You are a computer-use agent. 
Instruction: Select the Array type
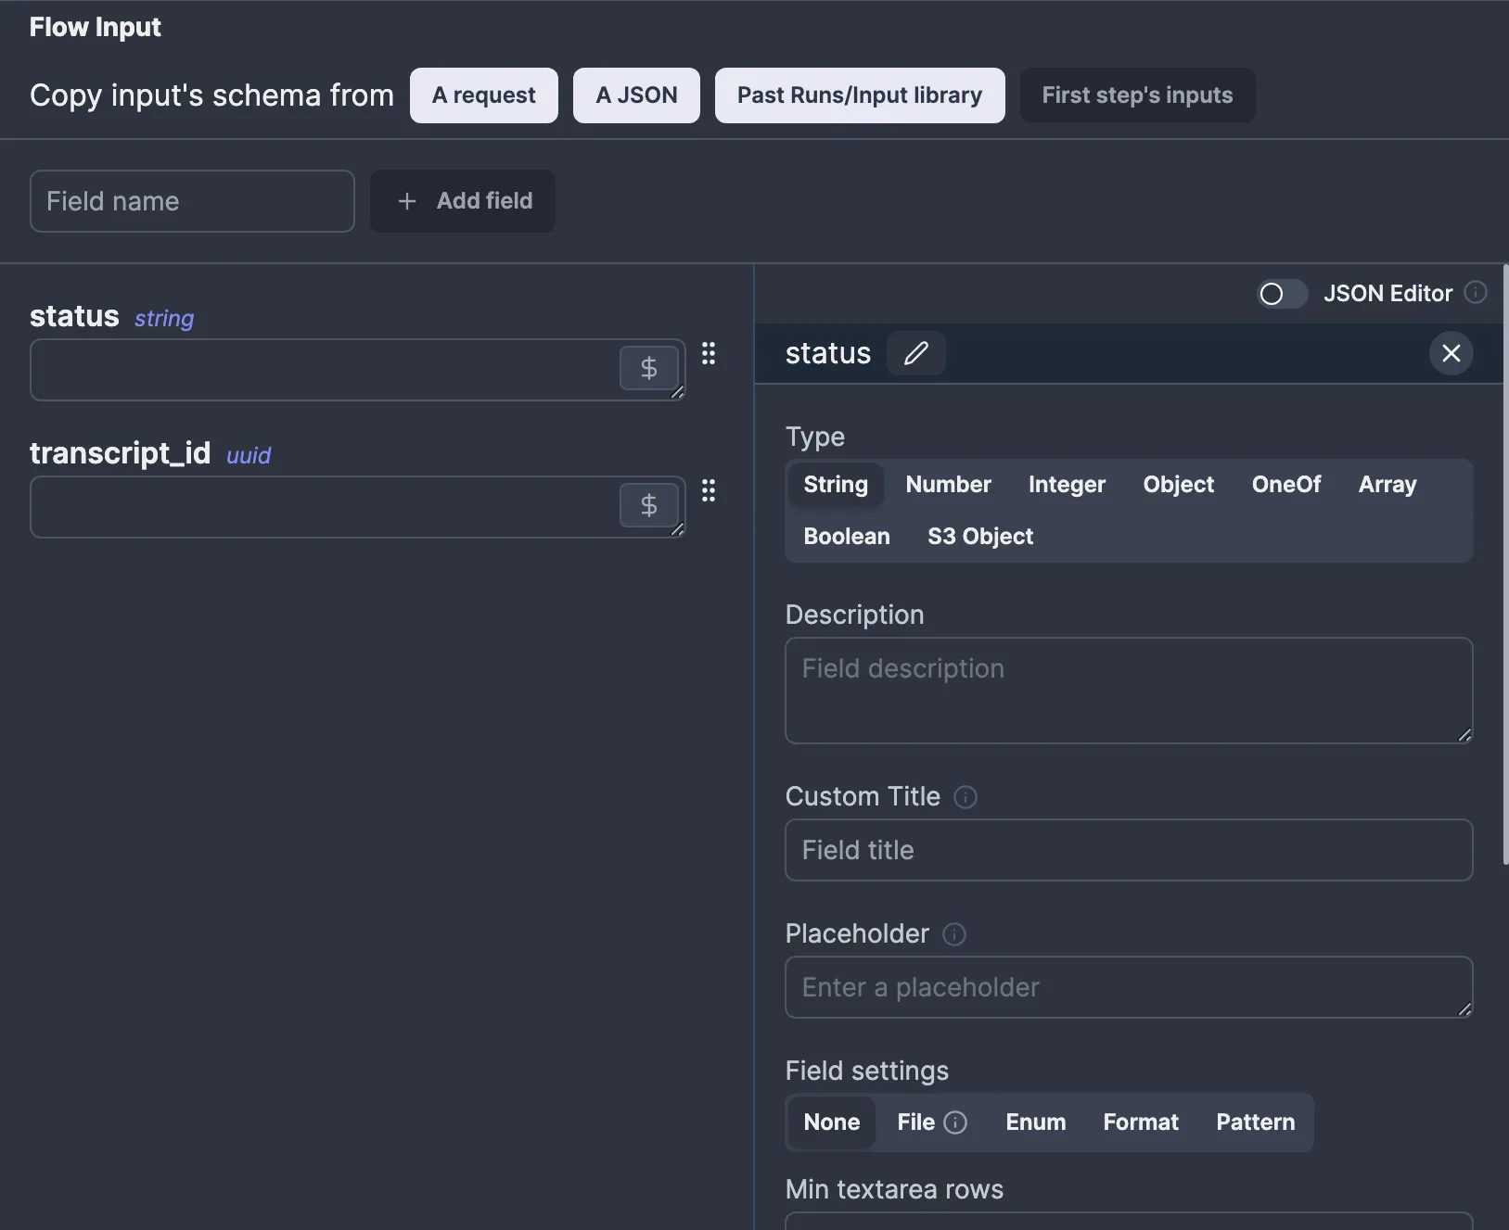coord(1387,485)
